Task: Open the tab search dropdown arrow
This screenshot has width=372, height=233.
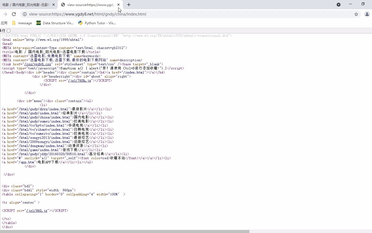Action: [339, 5]
